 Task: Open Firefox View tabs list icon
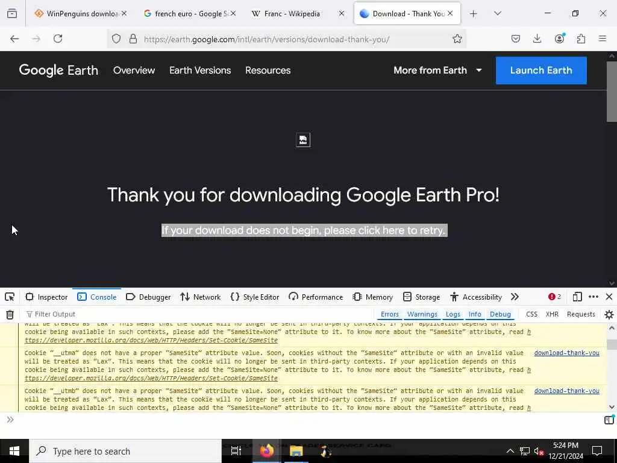click(12, 14)
